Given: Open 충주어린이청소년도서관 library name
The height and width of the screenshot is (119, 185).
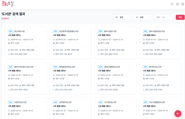Looking at the screenshot, I should 24,67.
